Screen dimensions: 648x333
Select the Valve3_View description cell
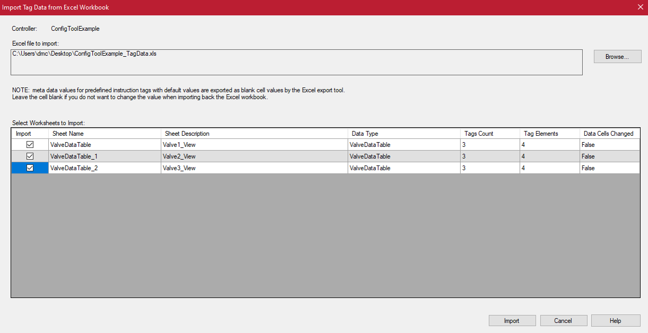[x=255, y=168]
